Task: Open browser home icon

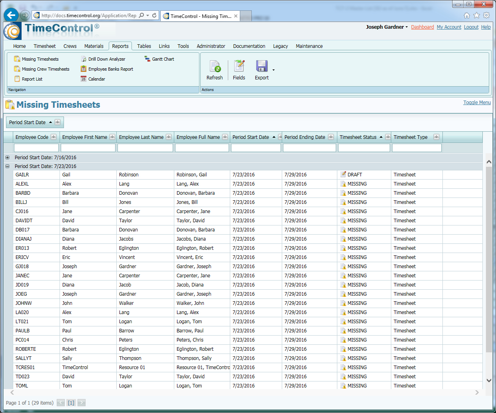Action: [x=466, y=16]
